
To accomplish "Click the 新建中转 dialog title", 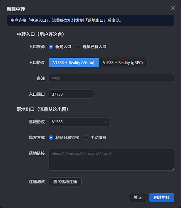I will click(x=16, y=9).
